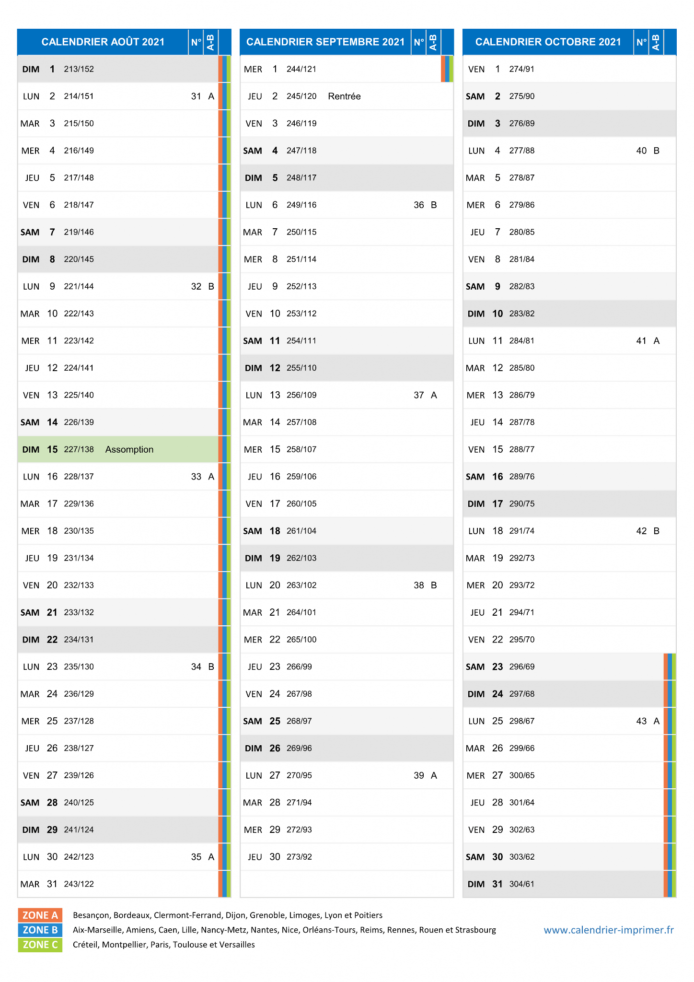Open the www.calendrier-imprimer.fr link
This screenshot has width=694, height=982.
(609, 930)
